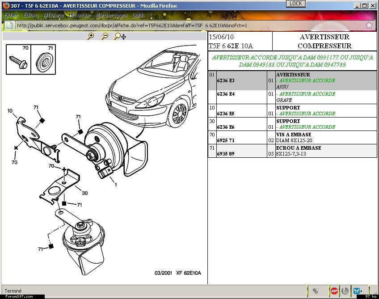
Task: Click the VIS A EMBASE part name
Action: 294,135
